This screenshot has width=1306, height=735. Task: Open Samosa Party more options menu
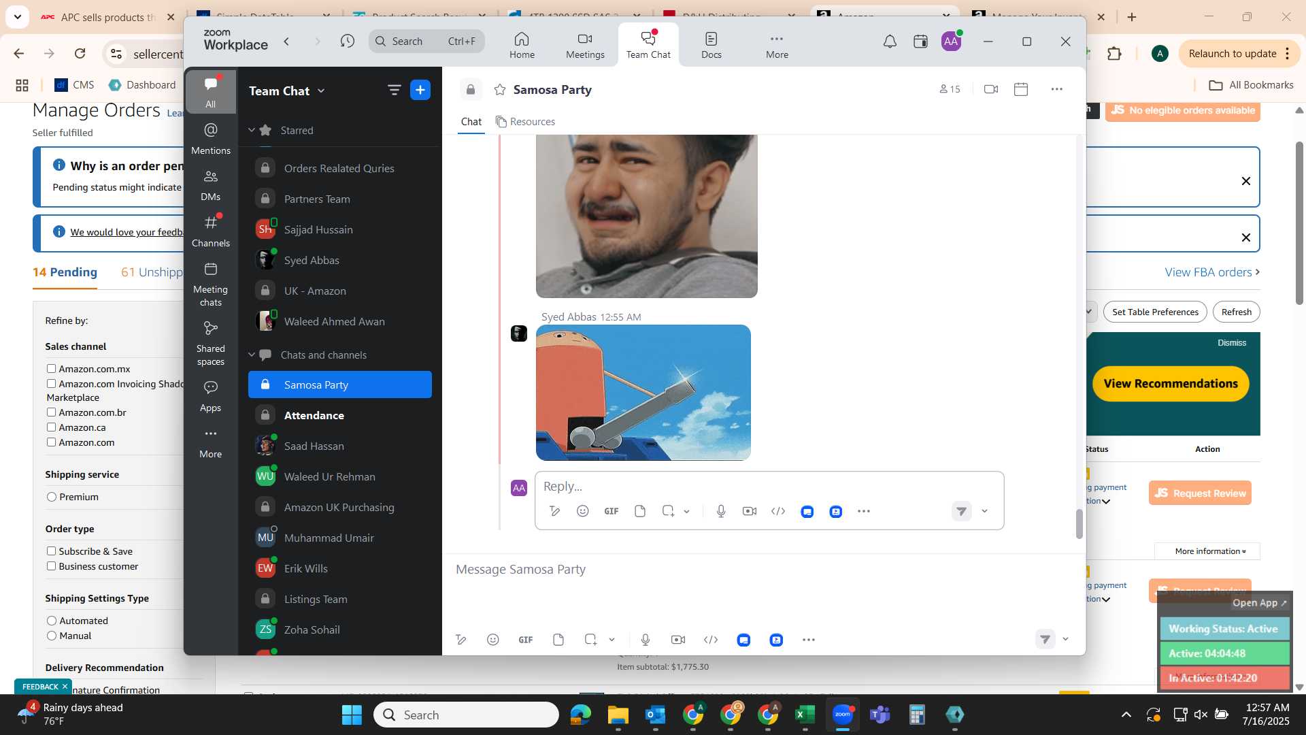coord(1056,89)
